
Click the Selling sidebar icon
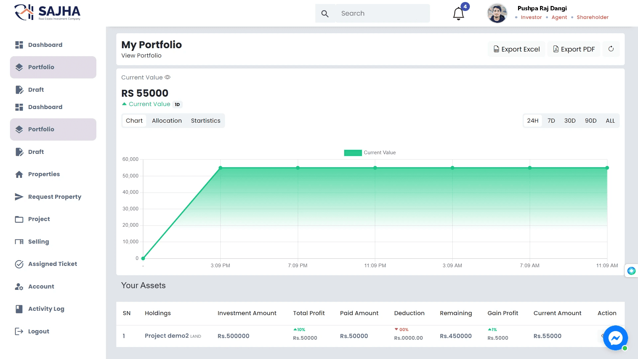[x=19, y=242]
